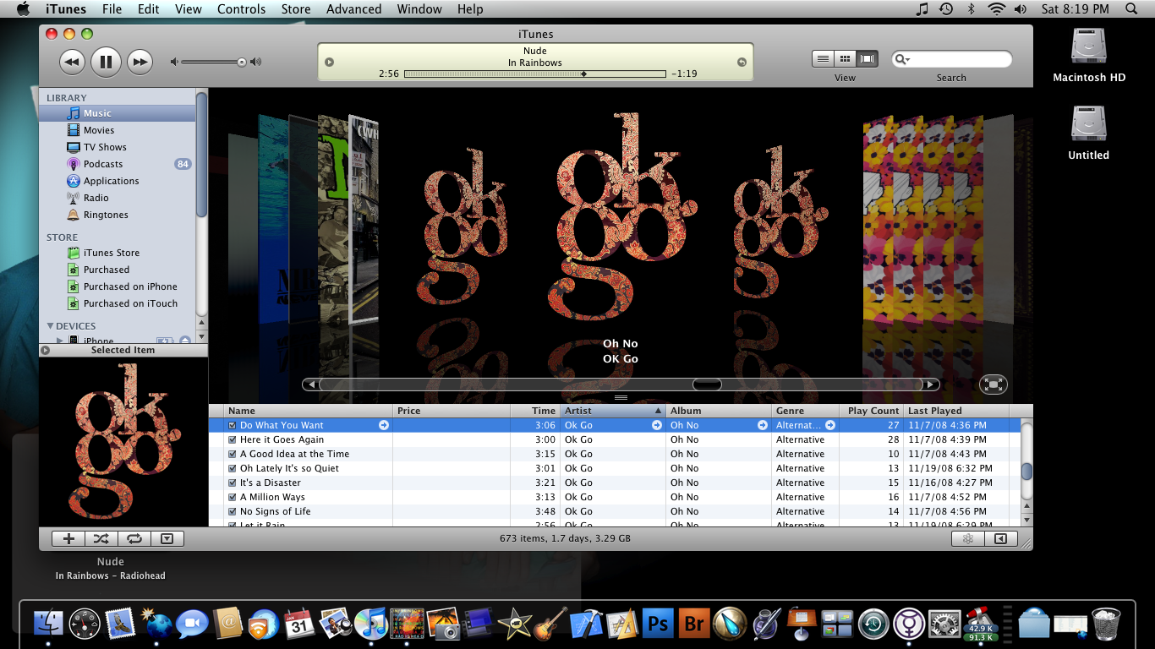1155x649 pixels.
Task: Open the Edit menu
Action: coord(149,9)
